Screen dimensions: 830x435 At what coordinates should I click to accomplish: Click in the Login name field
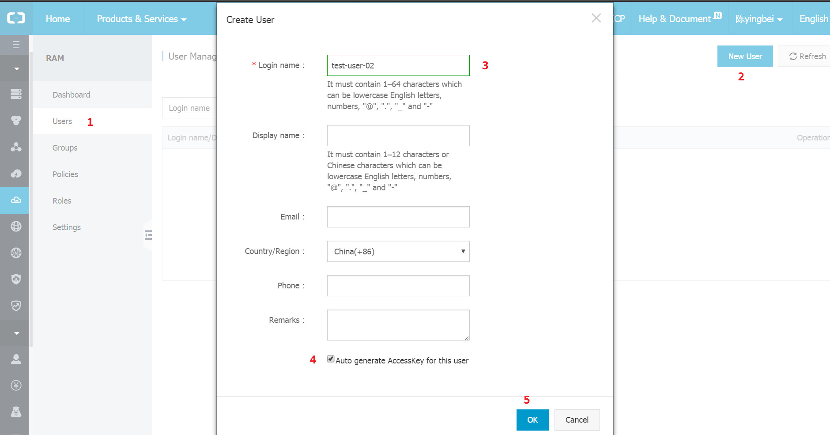[x=398, y=65]
